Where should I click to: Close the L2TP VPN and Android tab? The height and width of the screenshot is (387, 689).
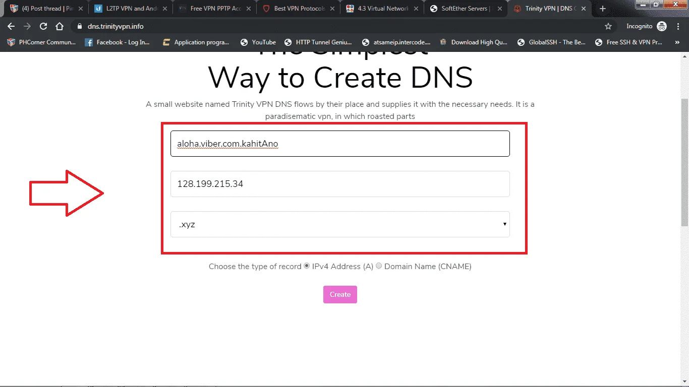coord(164,9)
